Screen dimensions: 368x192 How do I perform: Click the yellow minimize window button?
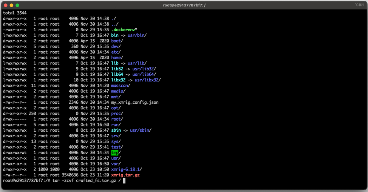(11, 5)
